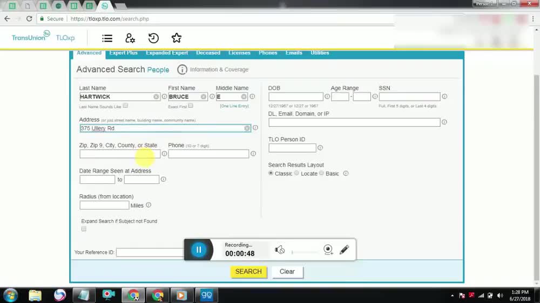Go back in browser
This screenshot has width=540, height=303.
point(7,19)
